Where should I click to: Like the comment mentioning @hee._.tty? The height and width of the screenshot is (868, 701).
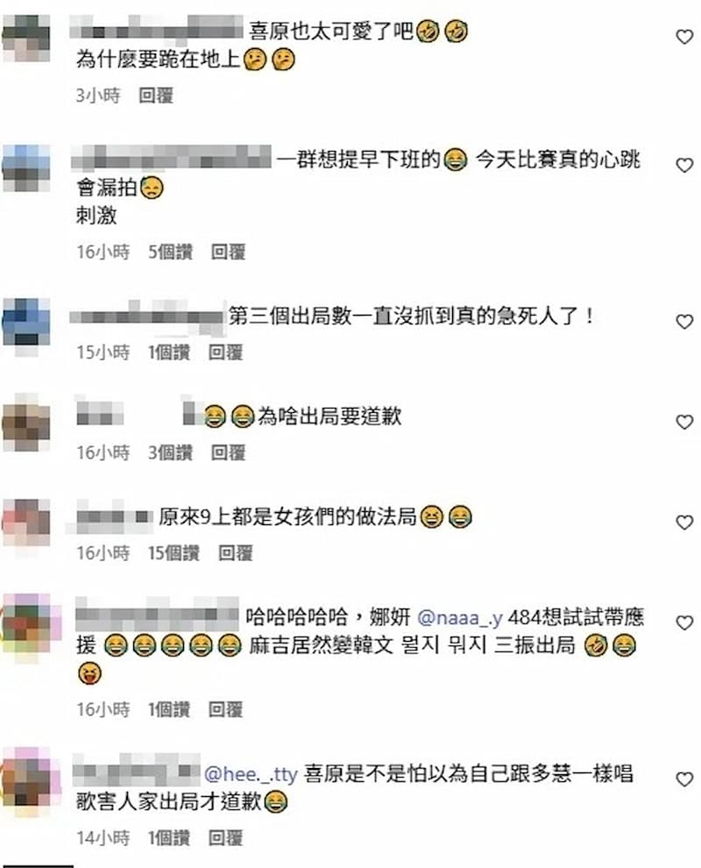pos(684,779)
